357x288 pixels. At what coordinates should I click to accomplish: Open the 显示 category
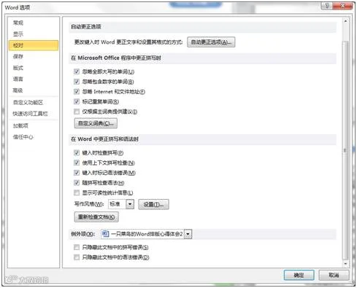click(18, 34)
